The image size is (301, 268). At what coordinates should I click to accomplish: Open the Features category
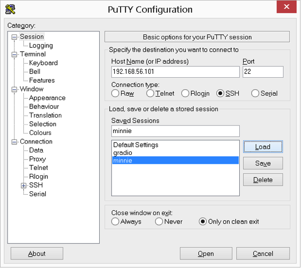tap(42, 80)
